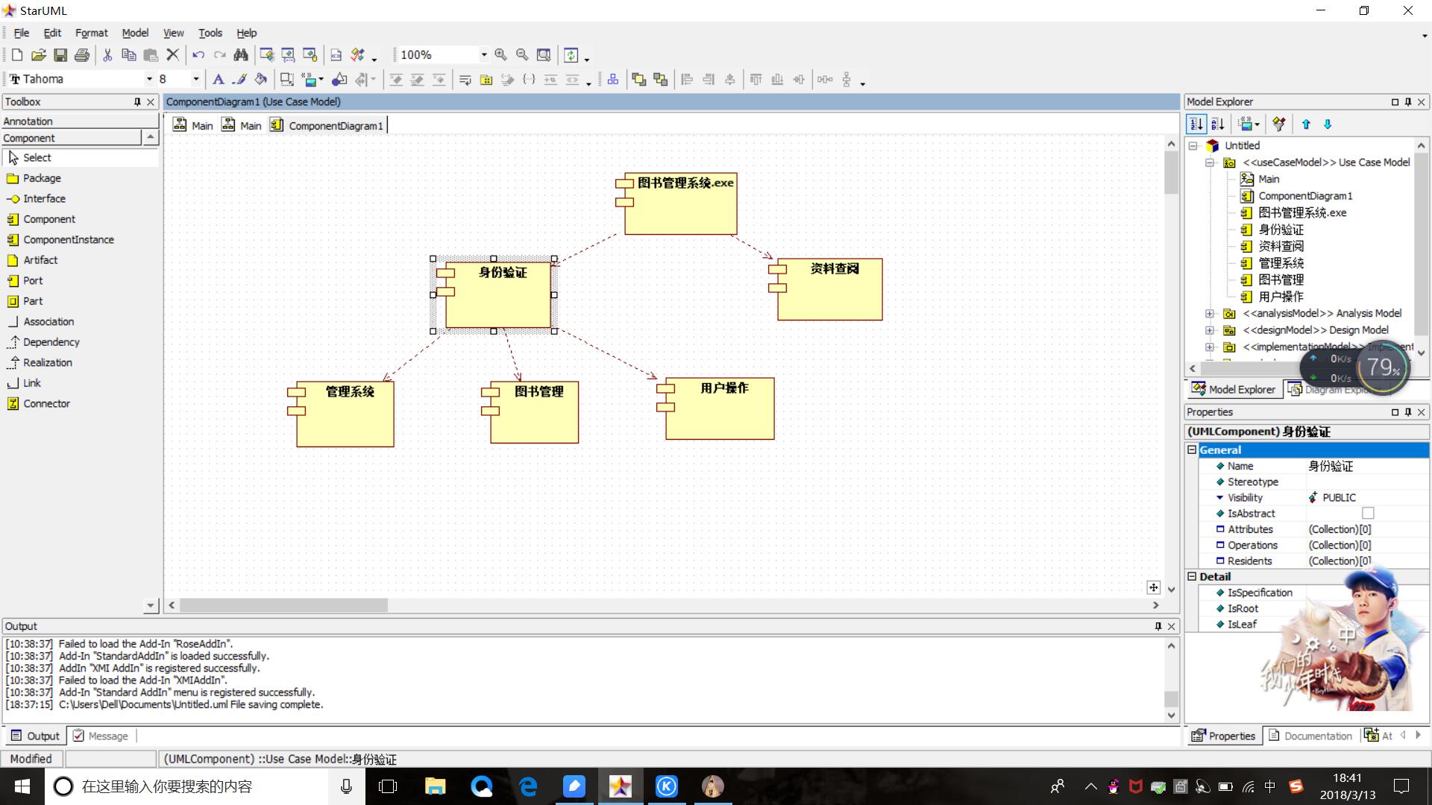1432x805 pixels.
Task: Open the Model menu
Action: 135,33
